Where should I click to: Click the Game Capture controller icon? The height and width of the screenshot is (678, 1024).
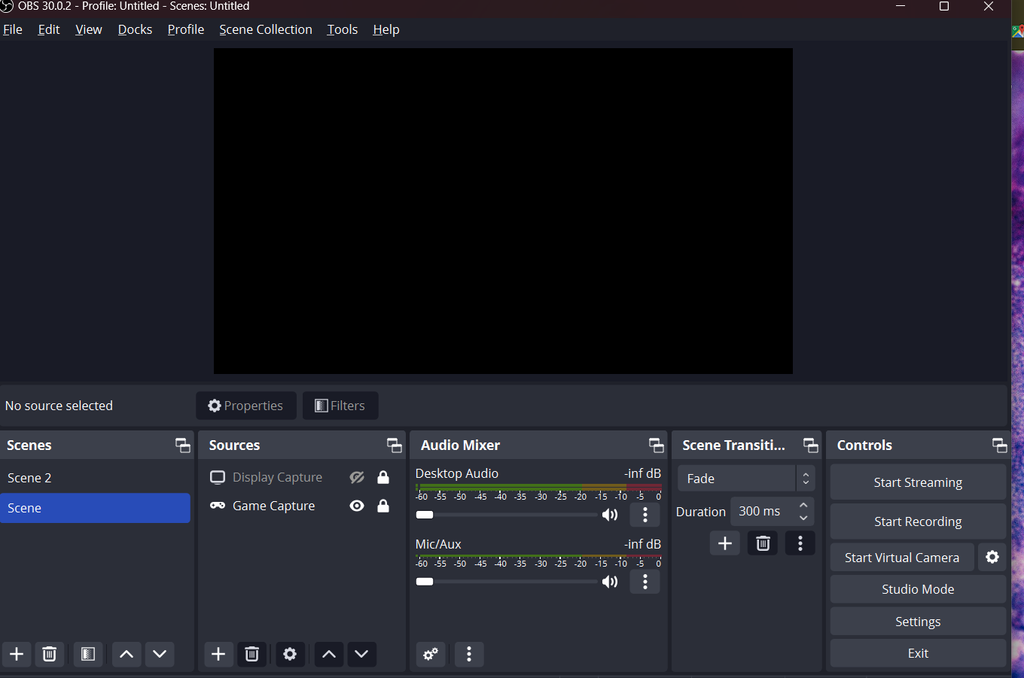click(x=218, y=506)
